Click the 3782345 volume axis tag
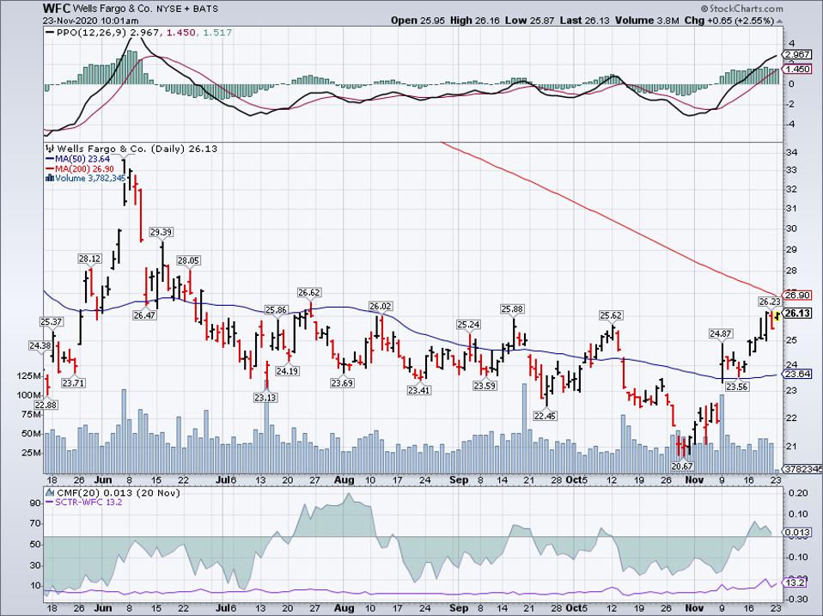Image resolution: width=823 pixels, height=616 pixels. (803, 468)
